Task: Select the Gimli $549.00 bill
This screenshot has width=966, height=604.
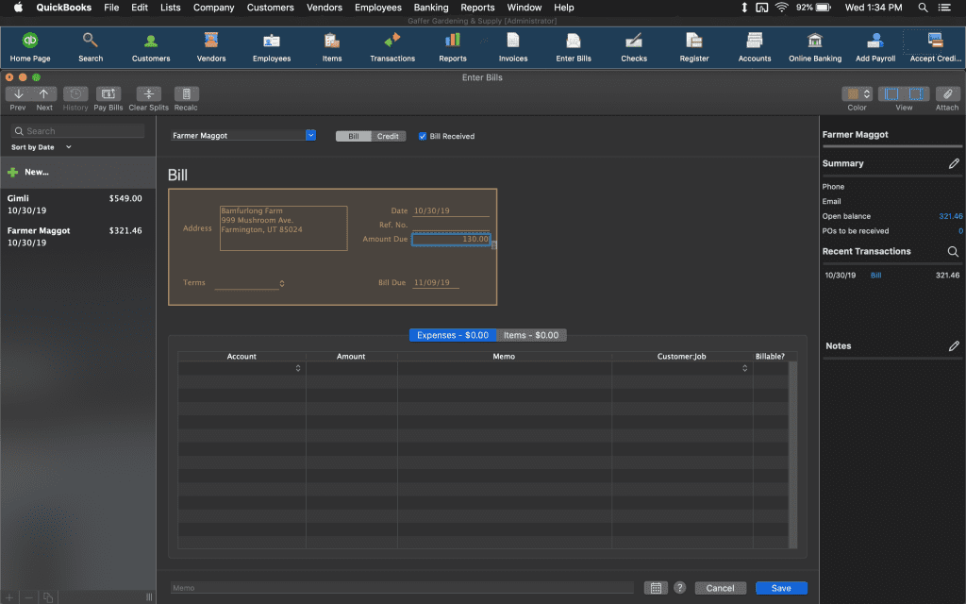Action: click(x=77, y=204)
